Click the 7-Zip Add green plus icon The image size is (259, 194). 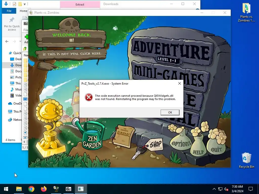[27, 37]
